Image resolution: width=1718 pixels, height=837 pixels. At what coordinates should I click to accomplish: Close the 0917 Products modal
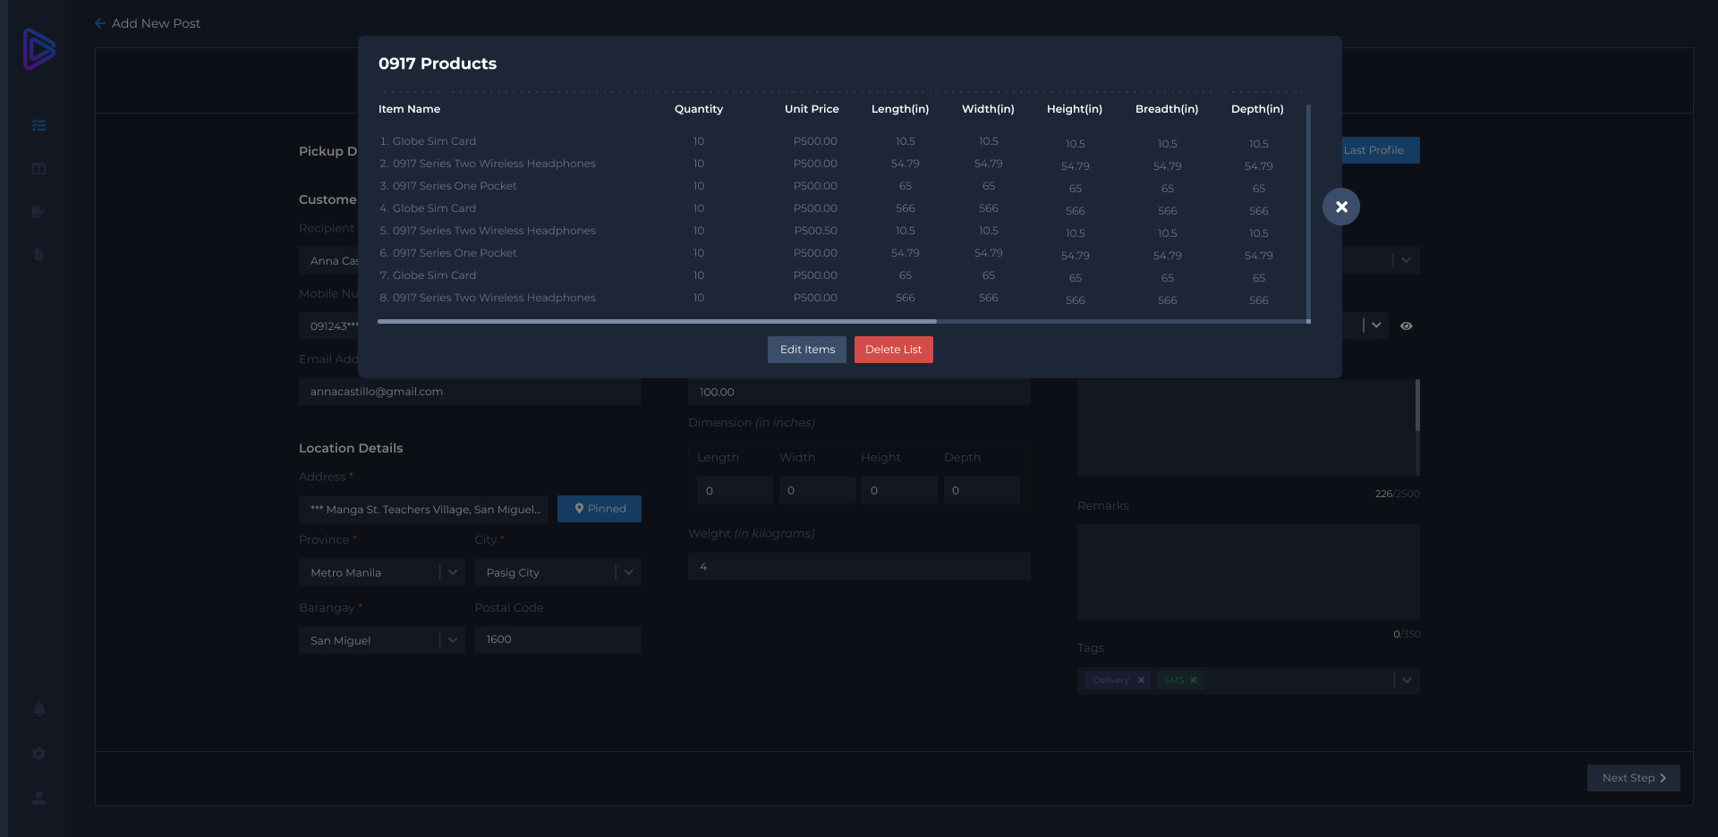[1341, 207]
